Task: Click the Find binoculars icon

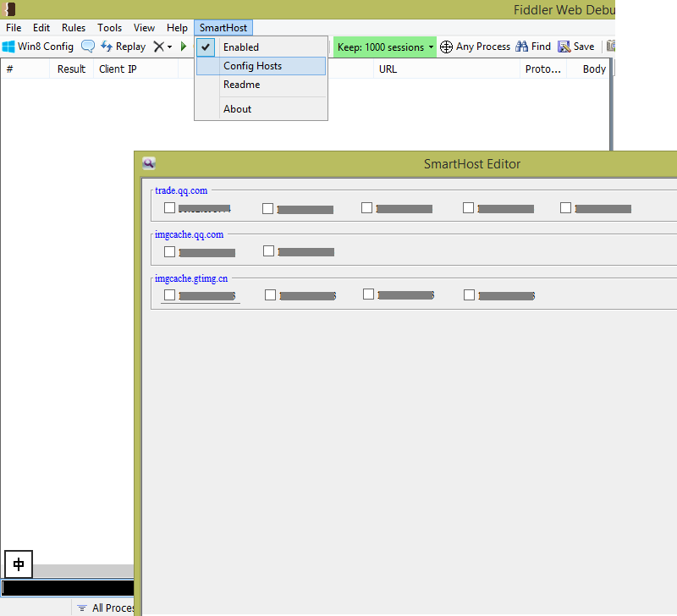Action: pos(521,47)
